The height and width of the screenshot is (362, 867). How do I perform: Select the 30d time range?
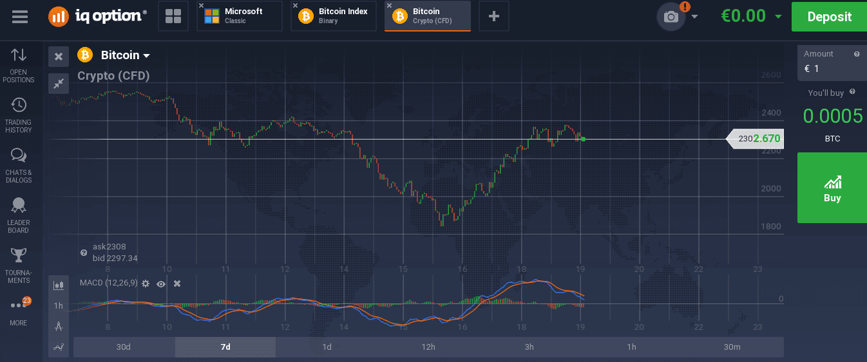point(124,347)
